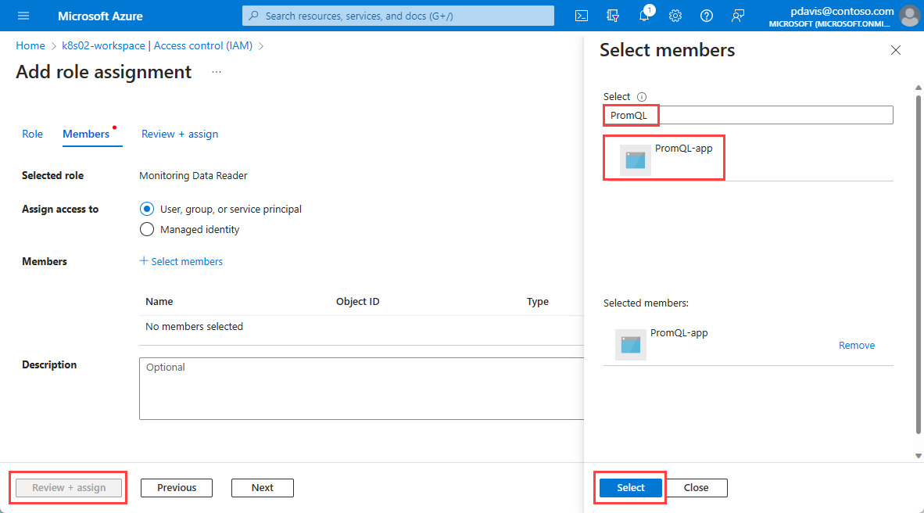The width and height of the screenshot is (924, 513).
Task: Click the info icon beside Select label
Action: pyautogui.click(x=642, y=97)
